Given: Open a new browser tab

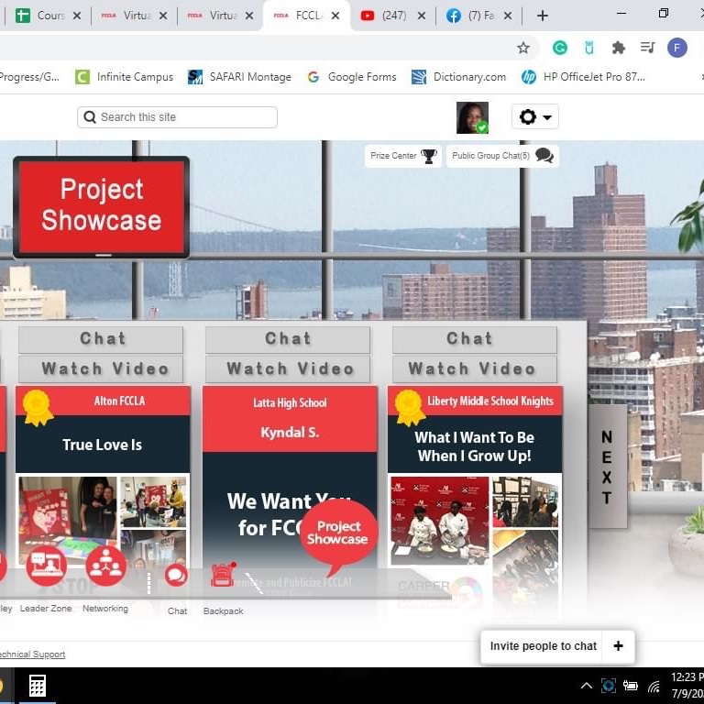Looking at the screenshot, I should pos(543,16).
